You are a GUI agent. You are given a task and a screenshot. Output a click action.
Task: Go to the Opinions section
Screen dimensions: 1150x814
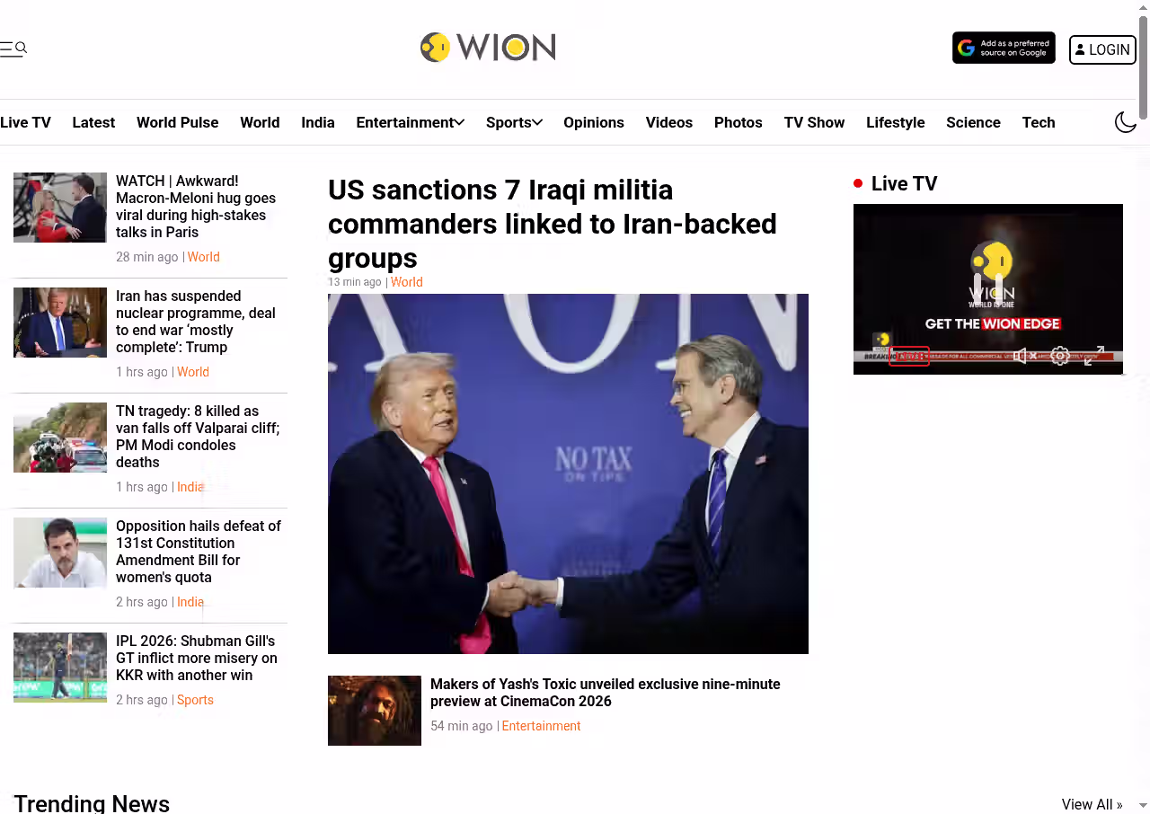click(594, 122)
